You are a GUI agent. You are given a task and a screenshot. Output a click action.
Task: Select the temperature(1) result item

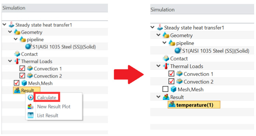pyautogui.click(x=194, y=105)
